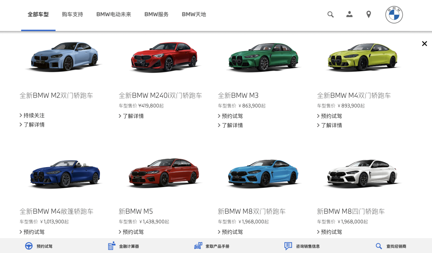Screen dimensions: 432x253
Task: Click the calculator icon for 金融计算器
Action: click(111, 246)
